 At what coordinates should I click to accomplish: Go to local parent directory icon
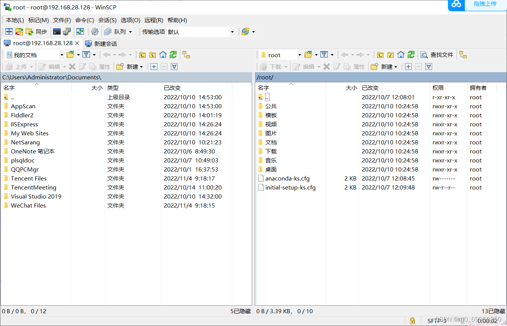click(142, 55)
